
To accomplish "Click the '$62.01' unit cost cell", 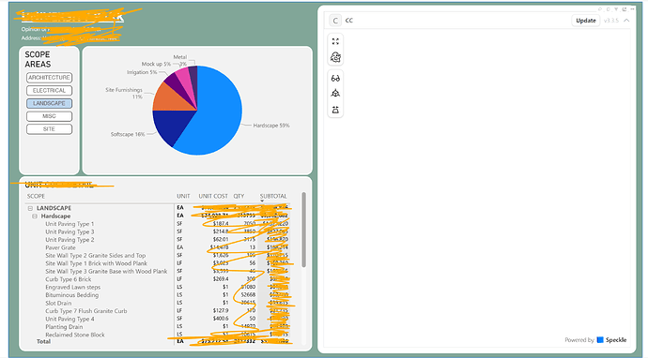I will tap(221, 240).
